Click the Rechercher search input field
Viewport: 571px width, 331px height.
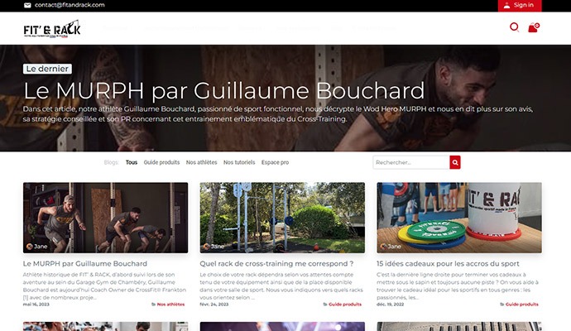411,162
